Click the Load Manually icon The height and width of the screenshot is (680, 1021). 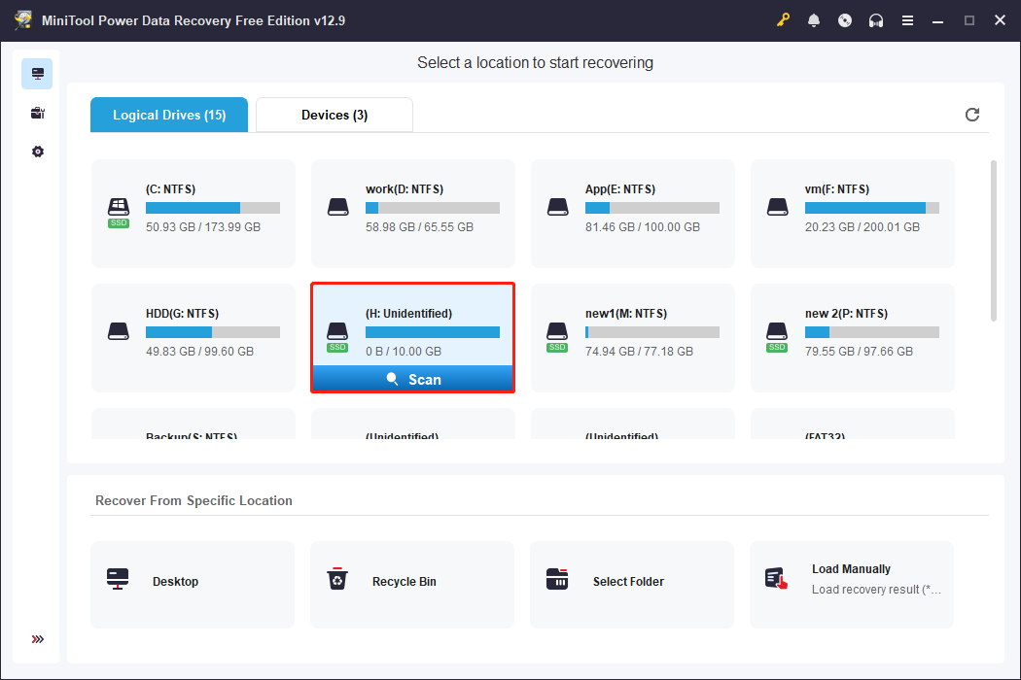(776, 579)
